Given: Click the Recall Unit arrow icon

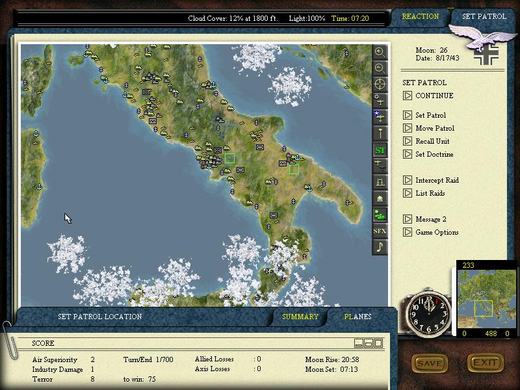Looking at the screenshot, I should point(408,141).
